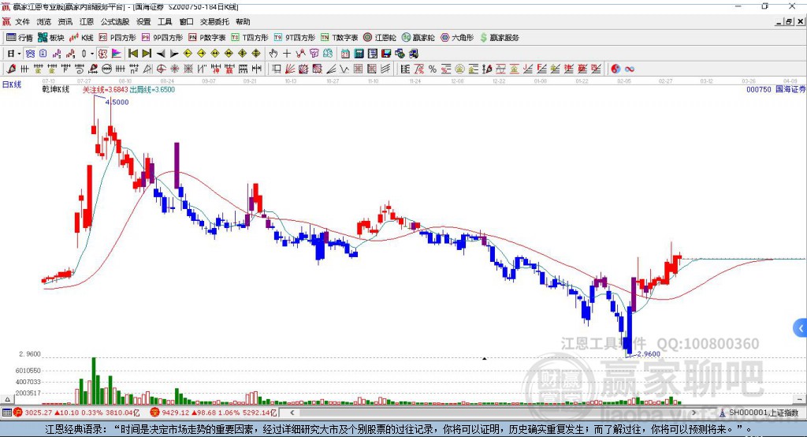Open the 赢家轮 wheel tool

click(x=418, y=38)
